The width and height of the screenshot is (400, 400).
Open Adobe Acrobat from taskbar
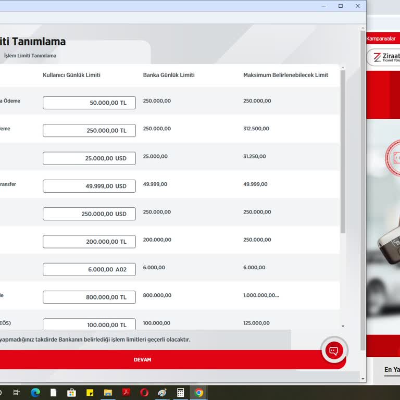click(126, 392)
